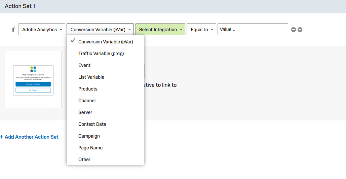
Task: Choose the Campaign option
Action: click(x=106, y=136)
